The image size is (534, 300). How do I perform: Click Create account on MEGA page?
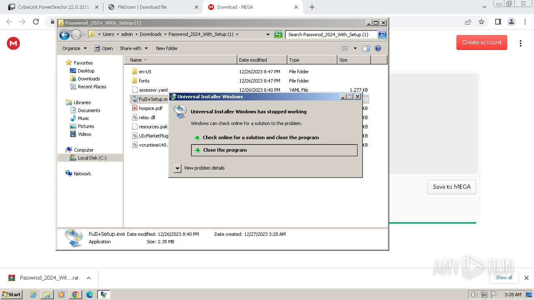point(481,42)
